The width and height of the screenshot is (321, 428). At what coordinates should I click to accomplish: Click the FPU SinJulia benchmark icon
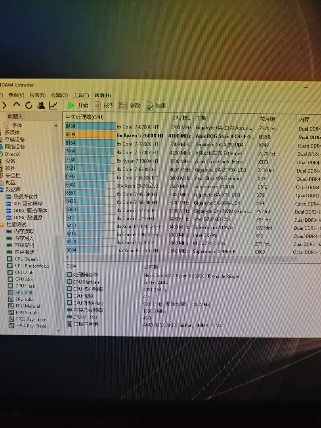(x=11, y=312)
